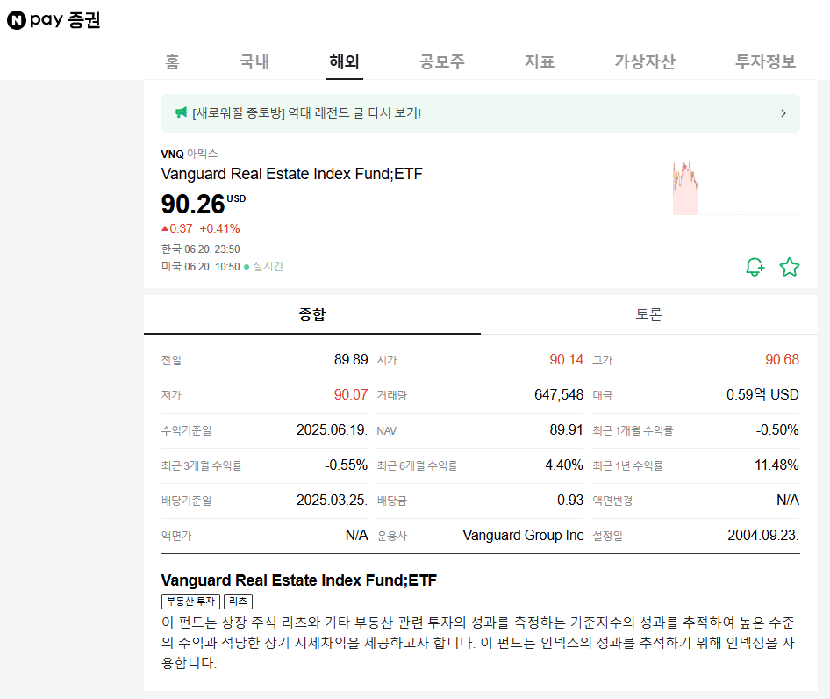Click the Vanguard Group Inc 운용사 link
The height and width of the screenshot is (699, 830).
coord(523,535)
